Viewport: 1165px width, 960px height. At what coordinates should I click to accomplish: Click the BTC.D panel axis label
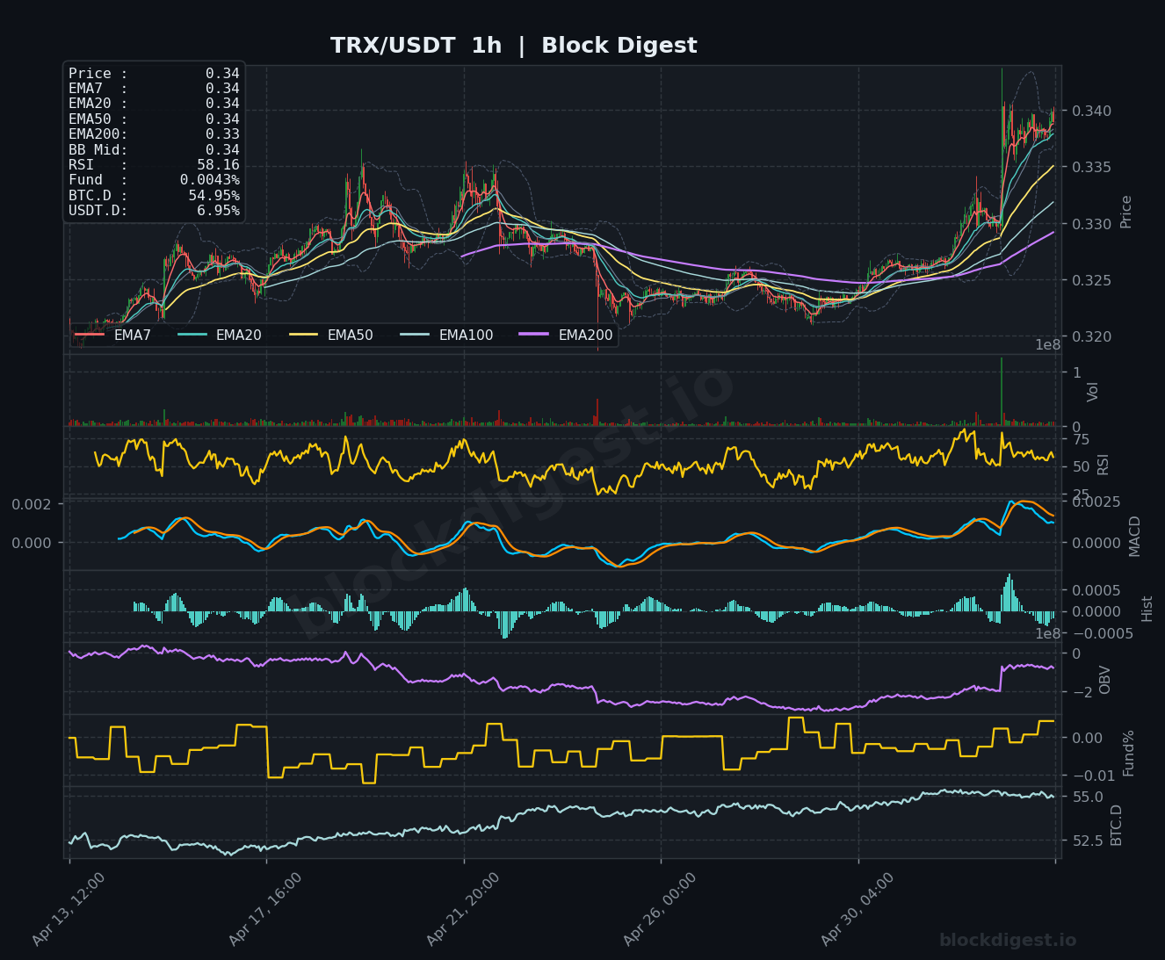tap(1117, 825)
